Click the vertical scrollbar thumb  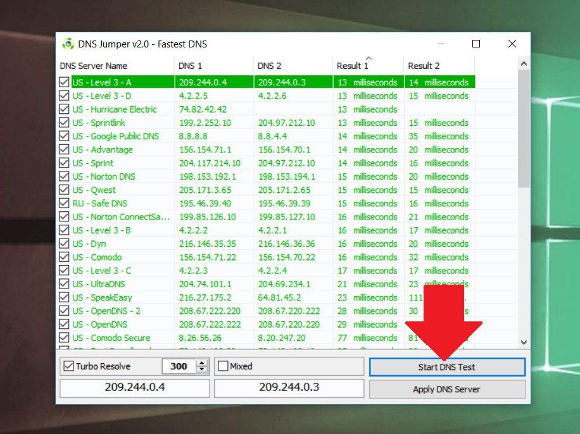tap(524, 128)
